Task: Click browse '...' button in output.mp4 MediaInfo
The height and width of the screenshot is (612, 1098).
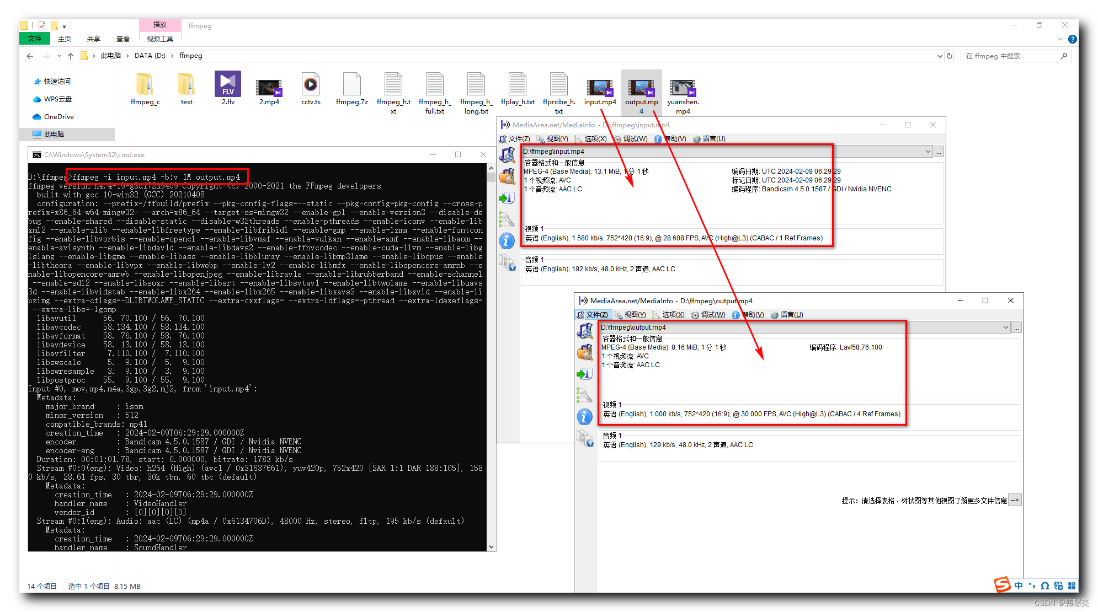Action: [x=1017, y=328]
